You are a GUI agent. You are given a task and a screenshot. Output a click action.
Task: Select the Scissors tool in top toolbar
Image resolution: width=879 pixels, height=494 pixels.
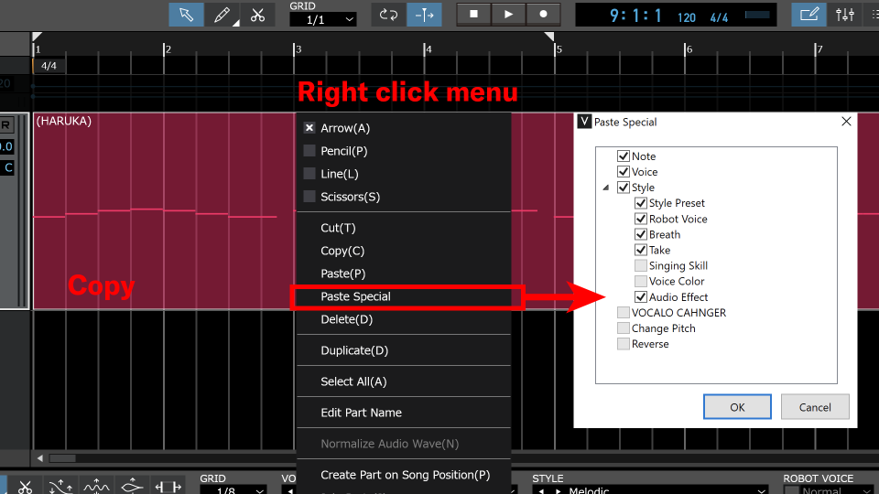click(257, 15)
